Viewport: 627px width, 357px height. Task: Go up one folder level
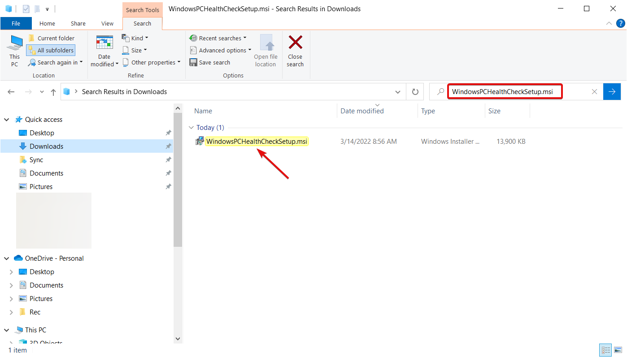53,92
